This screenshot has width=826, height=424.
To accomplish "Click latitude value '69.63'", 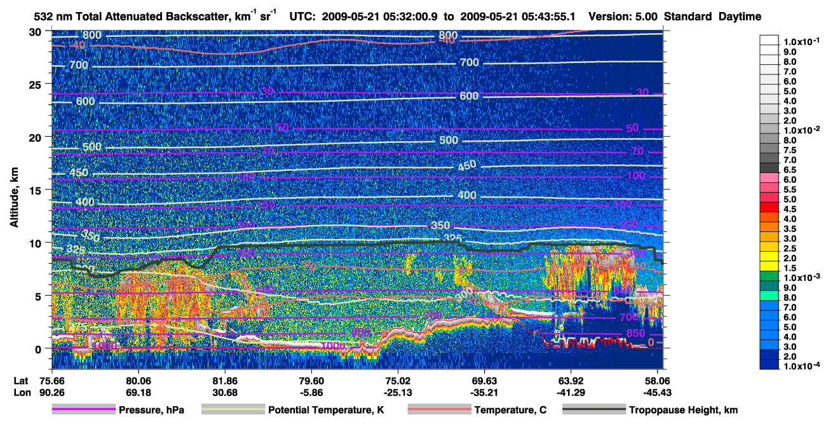I will pos(484,380).
